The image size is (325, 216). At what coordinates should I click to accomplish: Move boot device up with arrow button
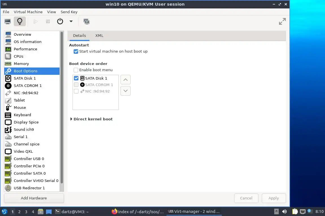[x=125, y=80]
